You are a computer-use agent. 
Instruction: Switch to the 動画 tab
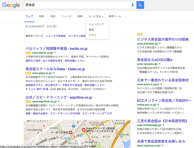42,16
